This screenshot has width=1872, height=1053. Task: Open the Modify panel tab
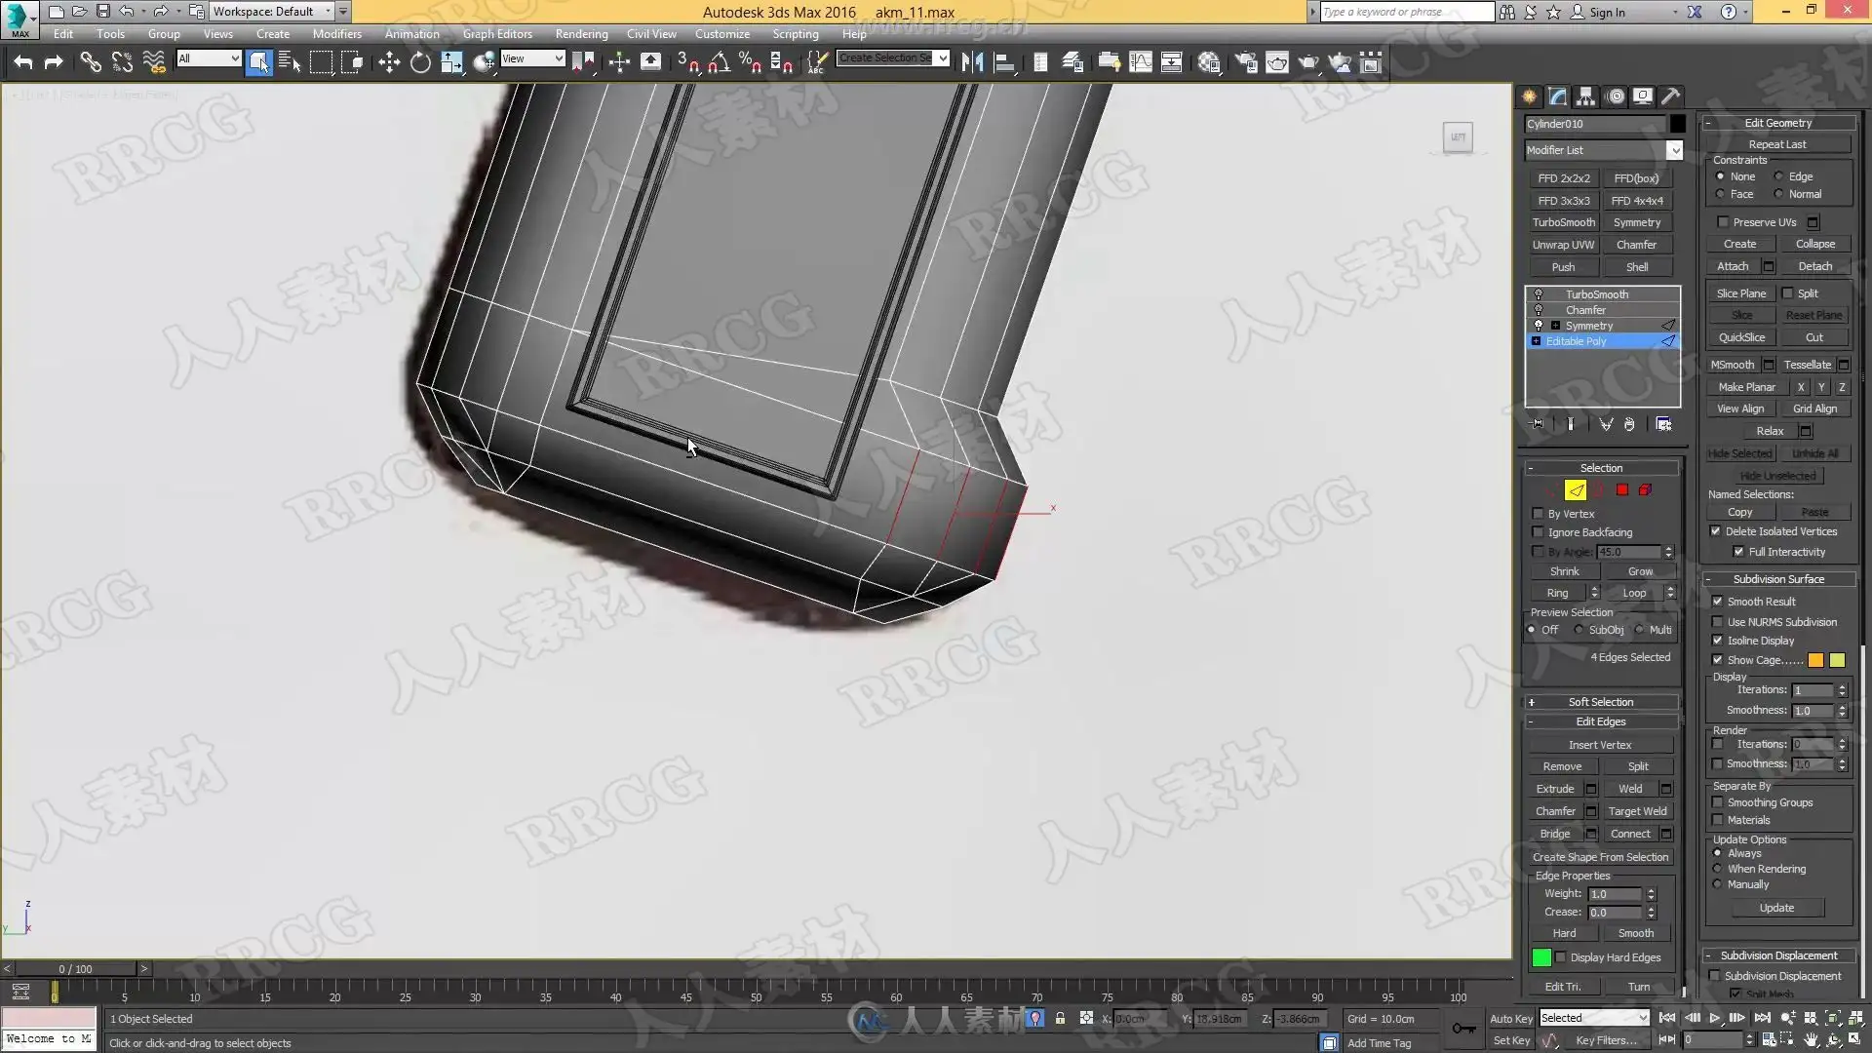pos(1557,97)
